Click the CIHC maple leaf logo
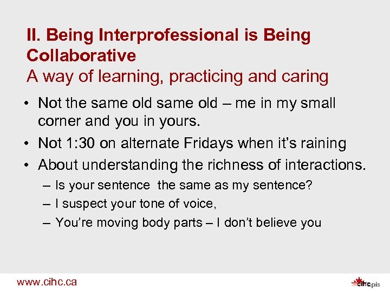 click(357, 282)
